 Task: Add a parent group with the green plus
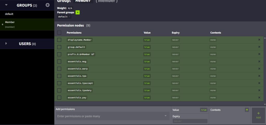pyautogui.click(x=78, y=12)
